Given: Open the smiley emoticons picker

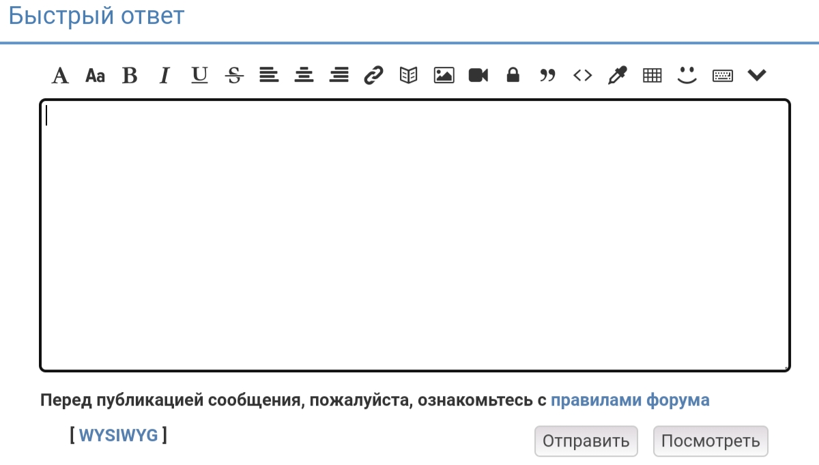Looking at the screenshot, I should (687, 75).
